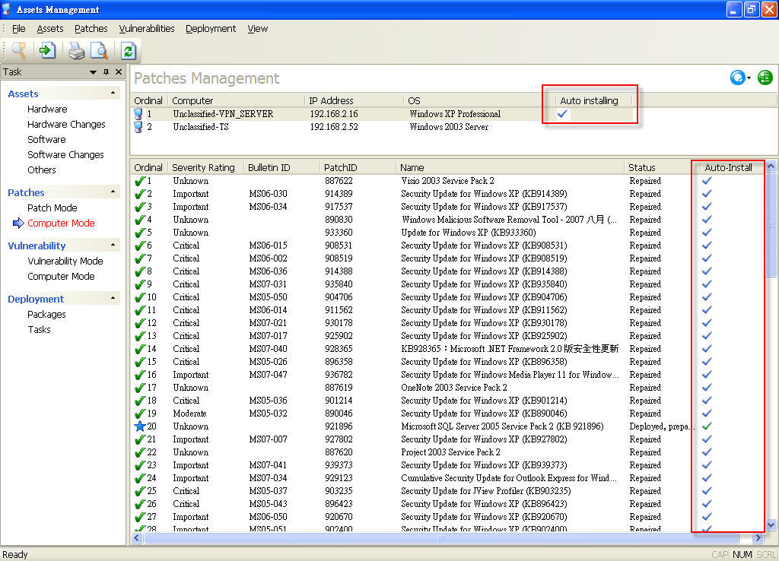
Task: Sort patches by Severity Rating column
Action: coord(205,167)
